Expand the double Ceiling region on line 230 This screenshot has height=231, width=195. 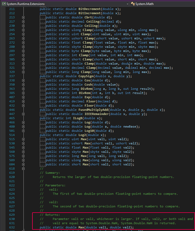(23, 26)
